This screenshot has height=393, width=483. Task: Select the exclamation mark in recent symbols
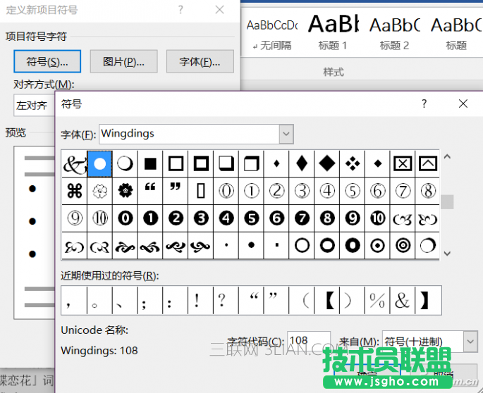coord(196,301)
